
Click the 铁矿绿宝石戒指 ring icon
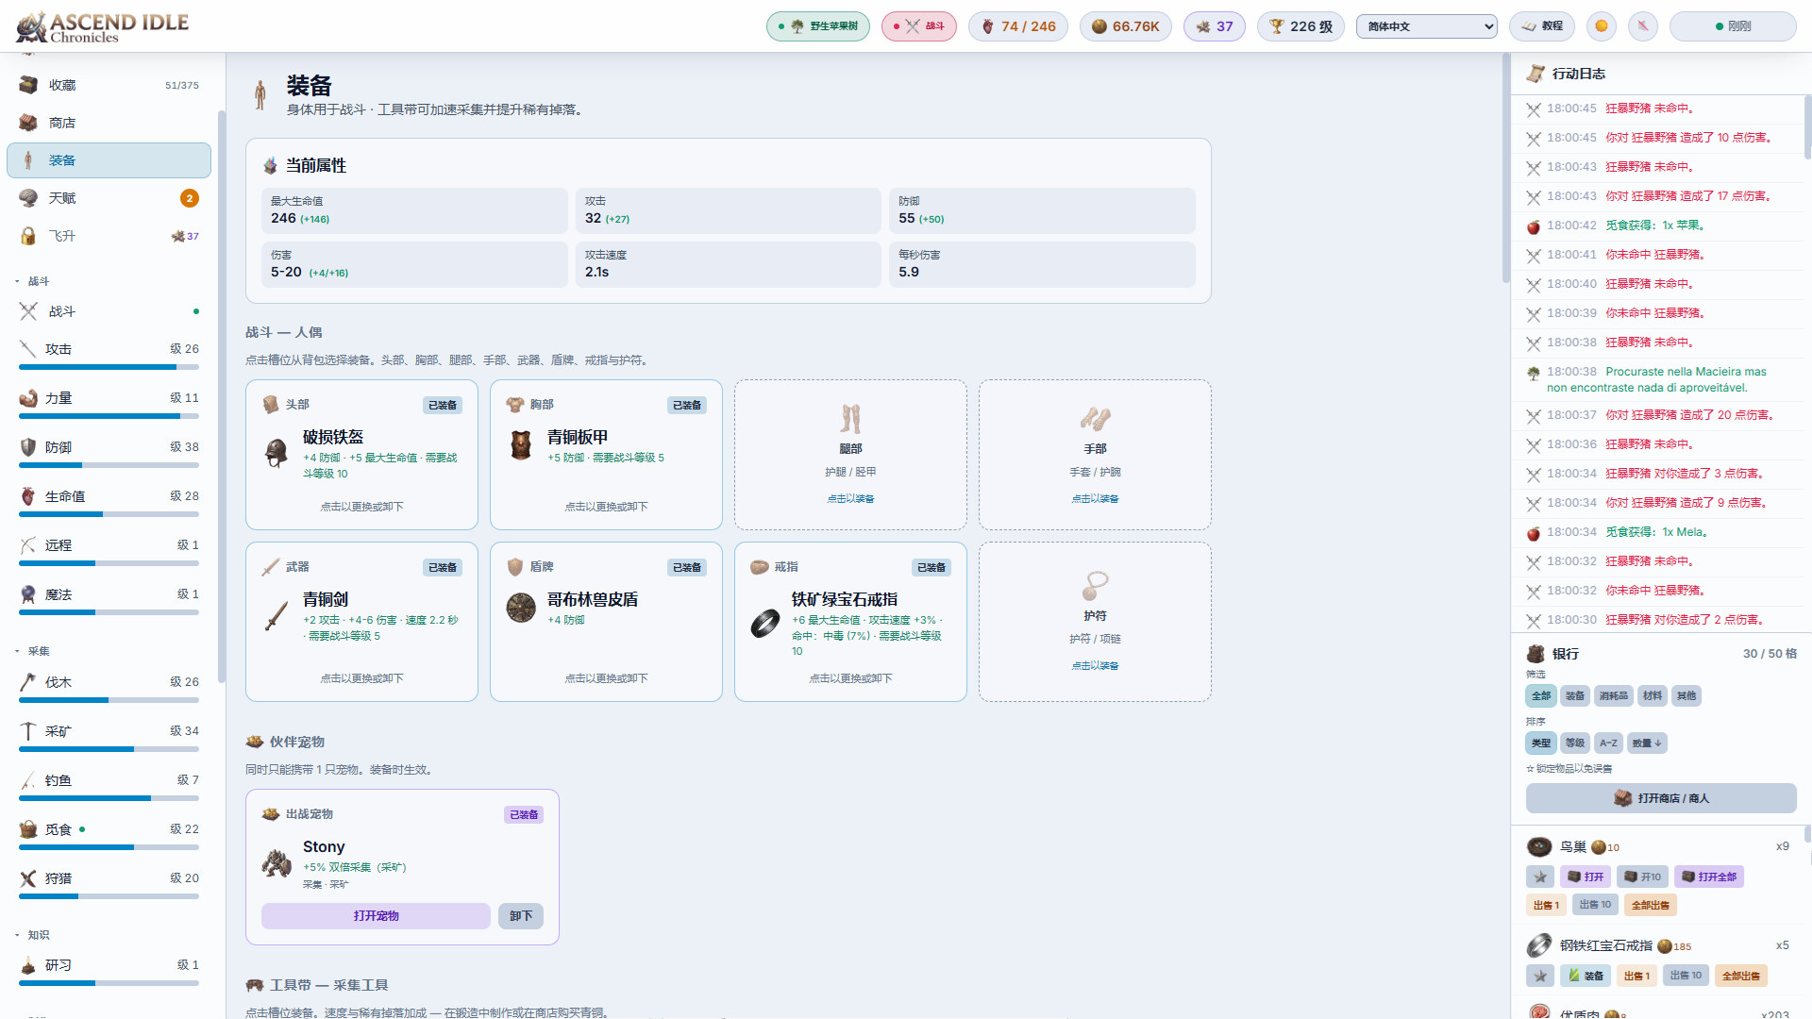click(765, 623)
